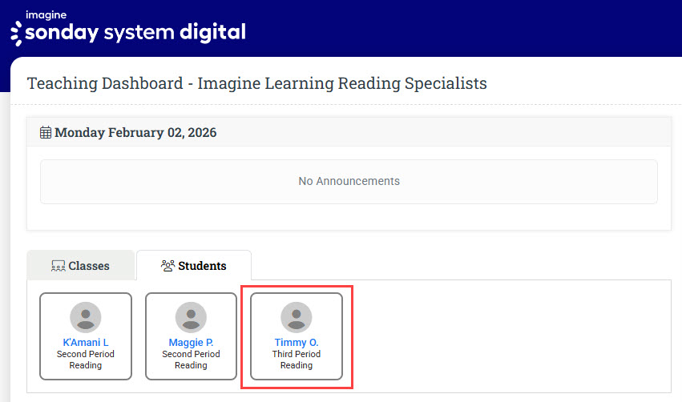Open the Maggie P. name link
This screenshot has width=682, height=402.
click(191, 343)
